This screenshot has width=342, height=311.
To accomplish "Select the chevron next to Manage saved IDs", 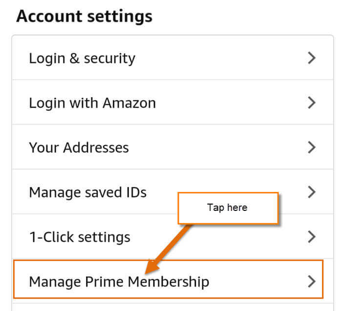I will (312, 192).
